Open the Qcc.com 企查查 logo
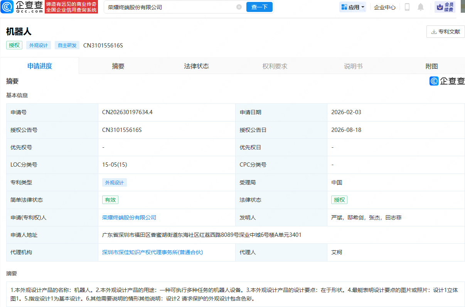Viewport: 465px width, 307px height. pos(22,7)
